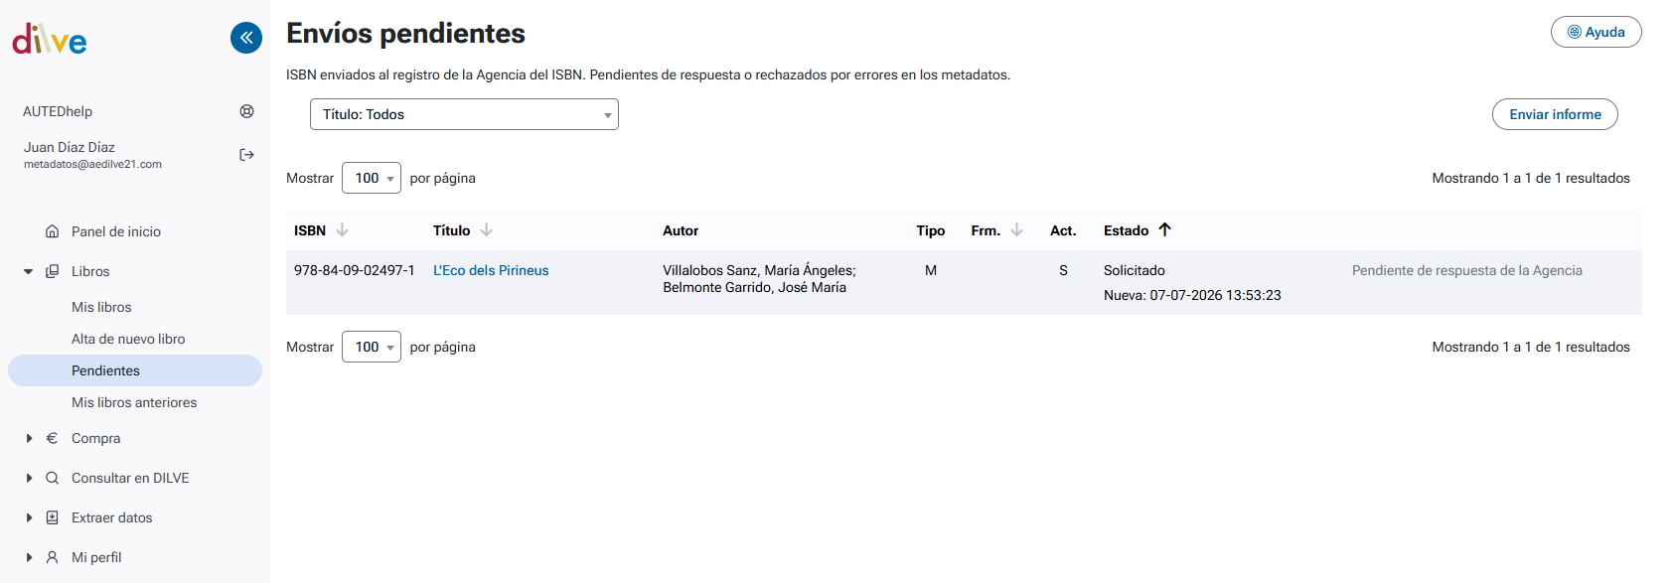Expand Consultar en DILVE section
Screen dimensions: 1673x583
(x=29, y=478)
